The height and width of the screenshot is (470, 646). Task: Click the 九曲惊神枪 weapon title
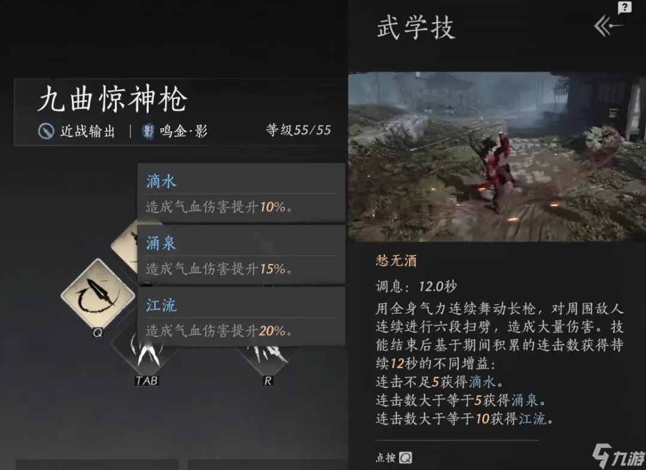pos(113,99)
